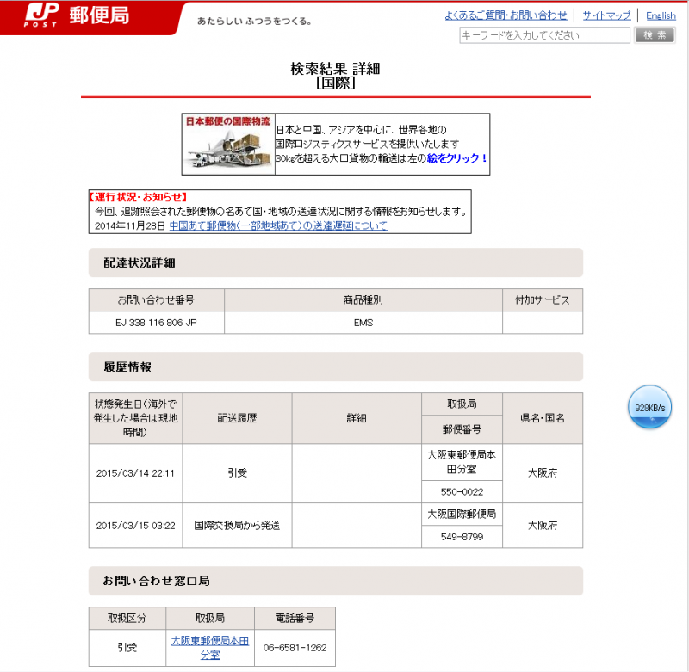Select the 2015/03/14 22:11 date entry

[135, 473]
